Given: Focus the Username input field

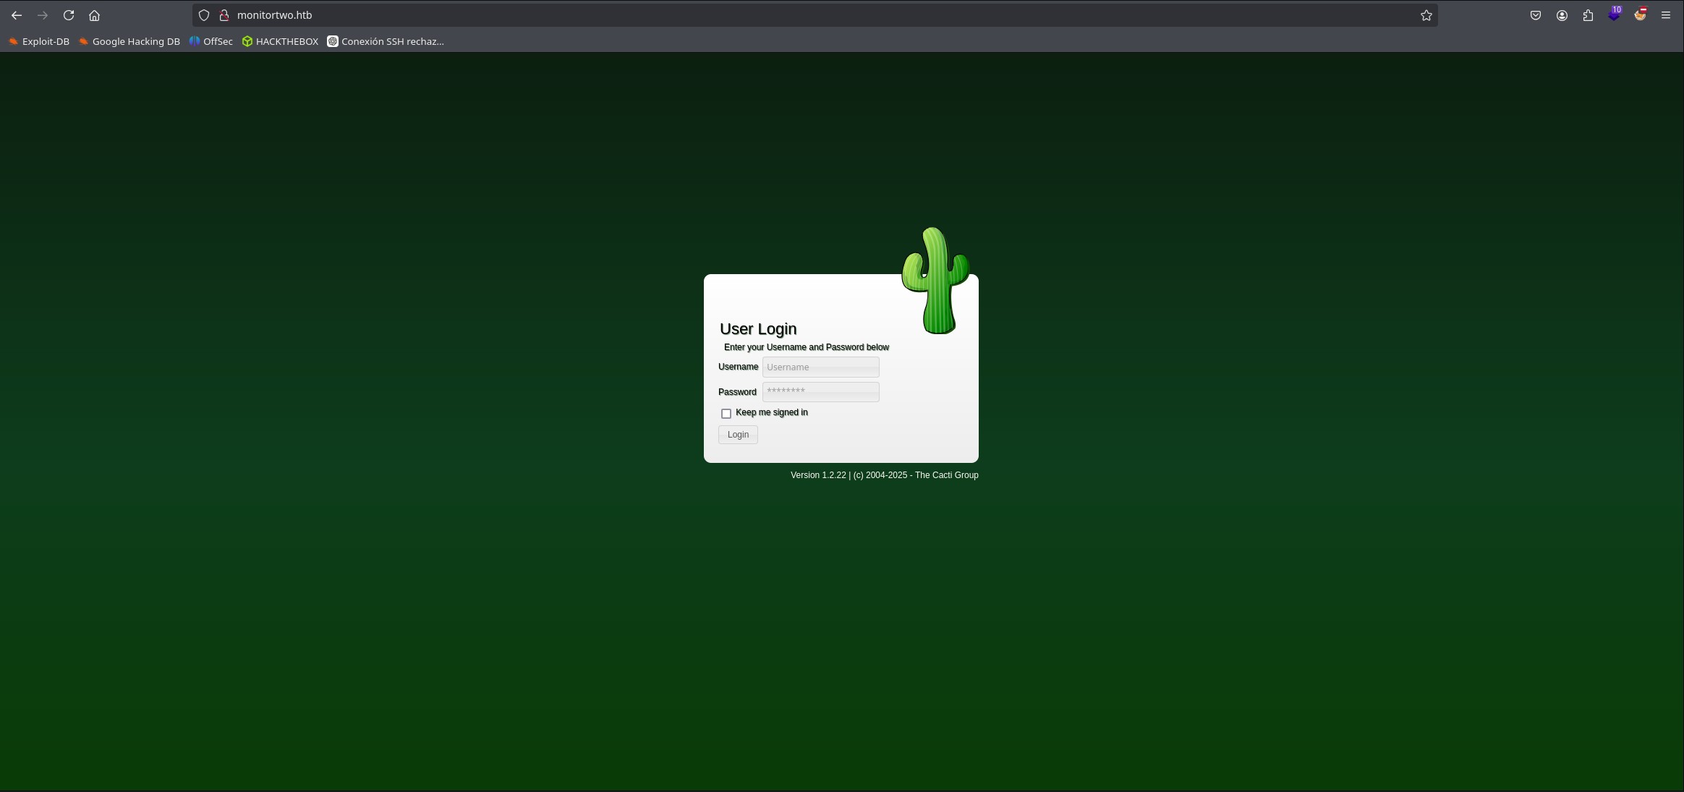Looking at the screenshot, I should pyautogui.click(x=820, y=367).
